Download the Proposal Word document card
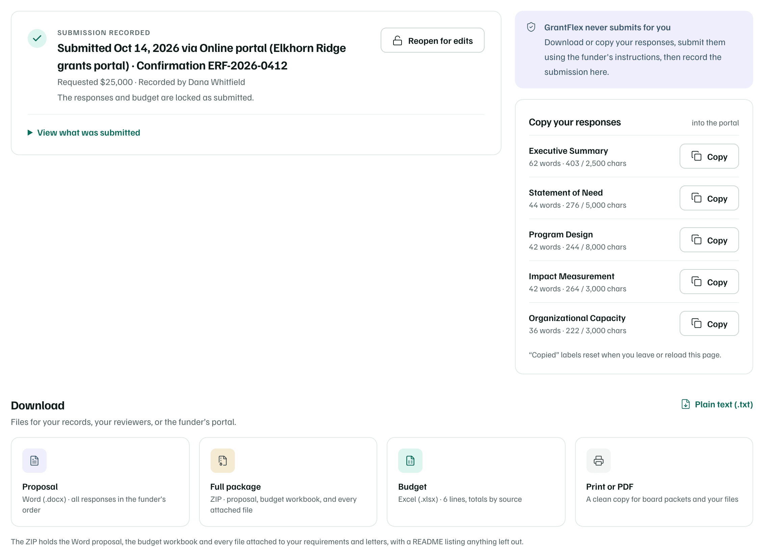This screenshot has height=547, width=764. click(100, 482)
